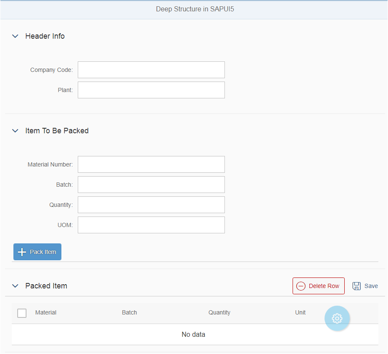Click the Batch label beside its input field
388x354 pixels.
pos(65,185)
